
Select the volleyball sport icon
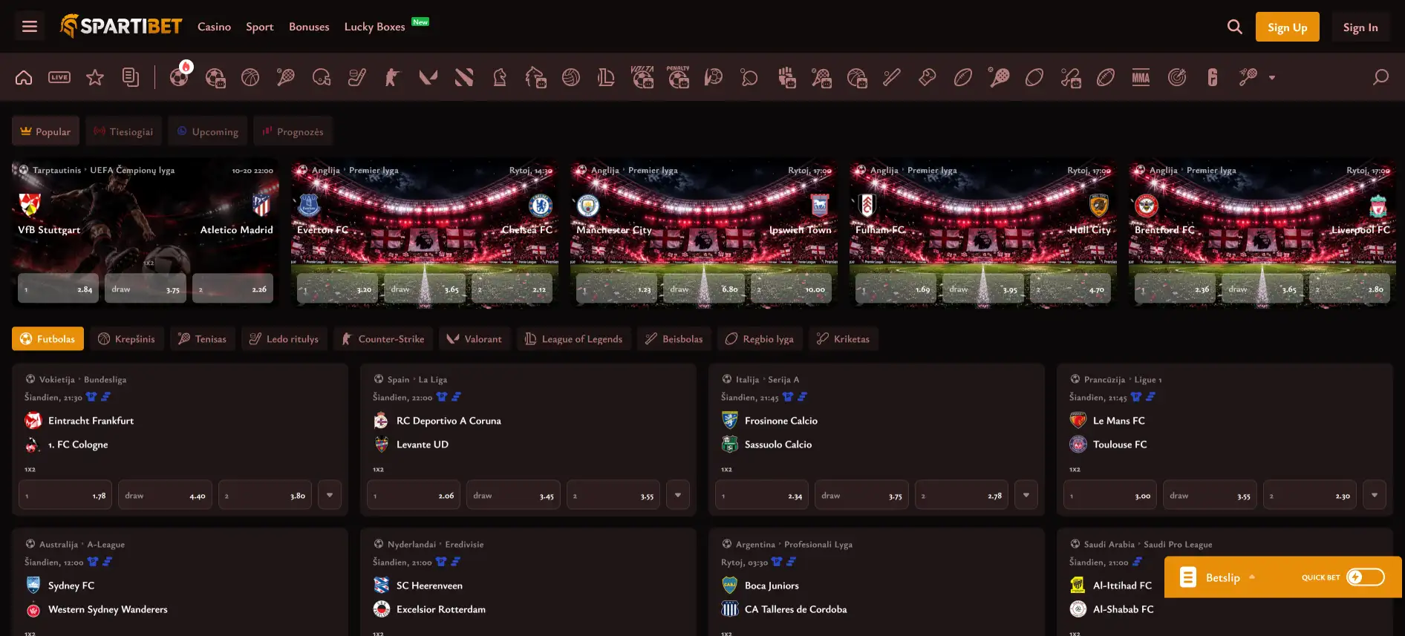pyautogui.click(x=571, y=77)
